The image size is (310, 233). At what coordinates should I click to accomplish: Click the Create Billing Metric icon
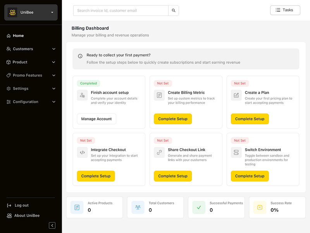click(159, 95)
